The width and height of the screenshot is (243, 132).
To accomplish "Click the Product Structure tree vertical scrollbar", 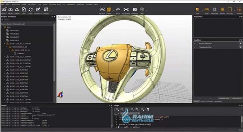I will click(x=54, y=62).
